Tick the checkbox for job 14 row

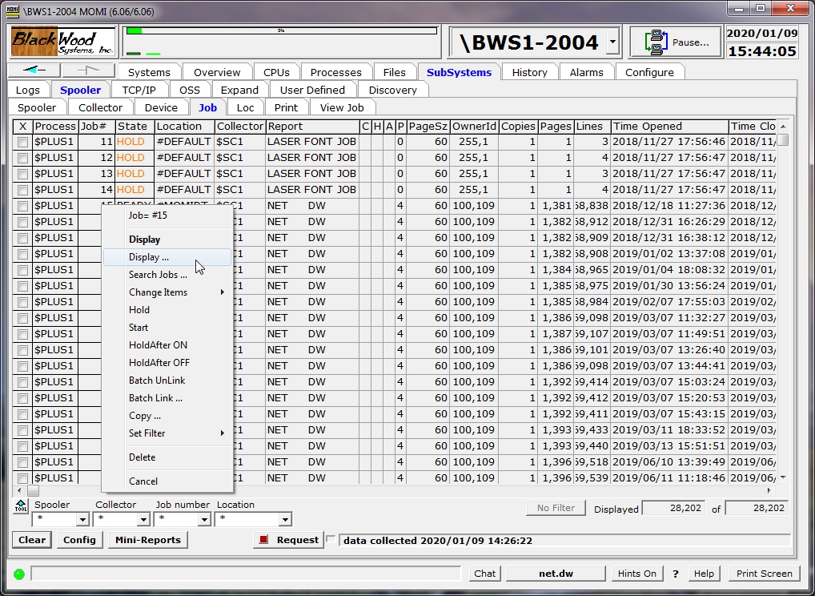pos(23,190)
